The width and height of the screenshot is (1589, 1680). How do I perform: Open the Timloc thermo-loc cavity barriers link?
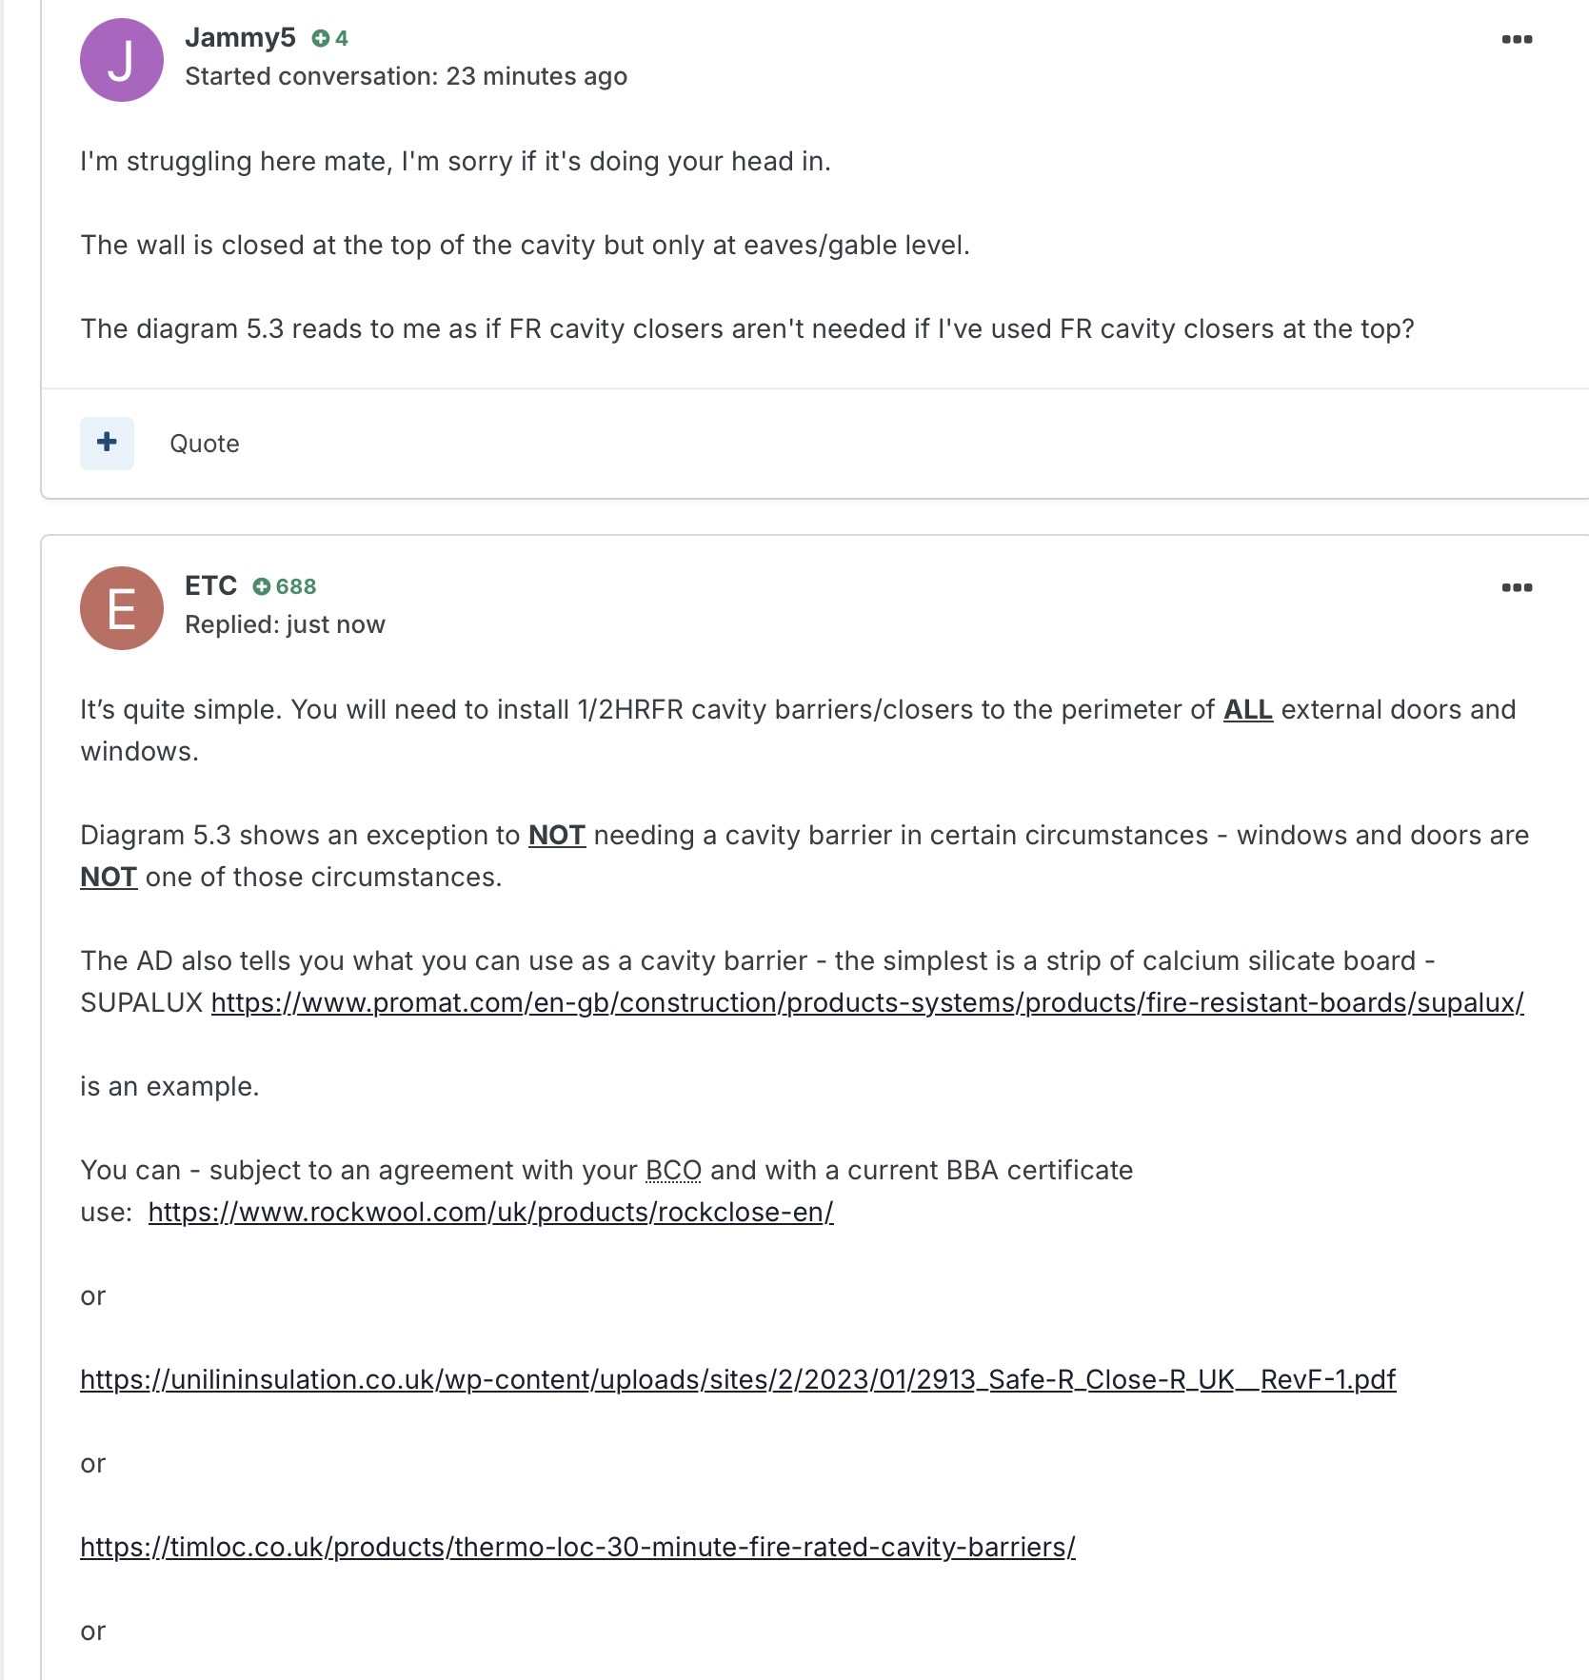[x=577, y=1547]
